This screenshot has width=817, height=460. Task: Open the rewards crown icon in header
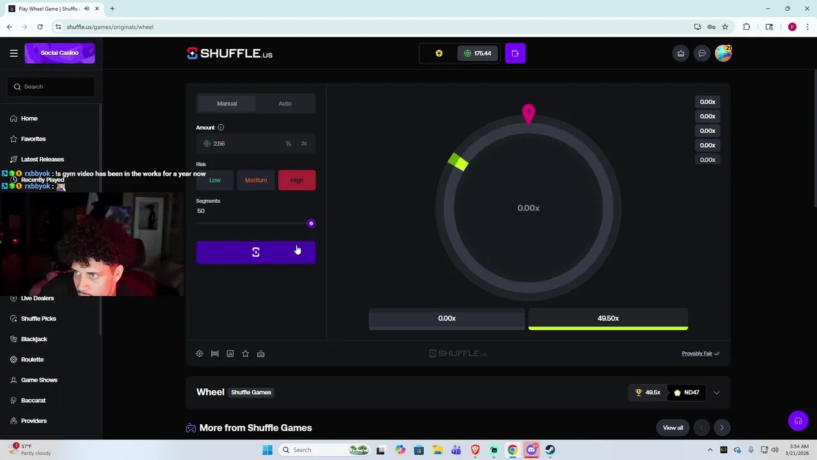tap(680, 53)
